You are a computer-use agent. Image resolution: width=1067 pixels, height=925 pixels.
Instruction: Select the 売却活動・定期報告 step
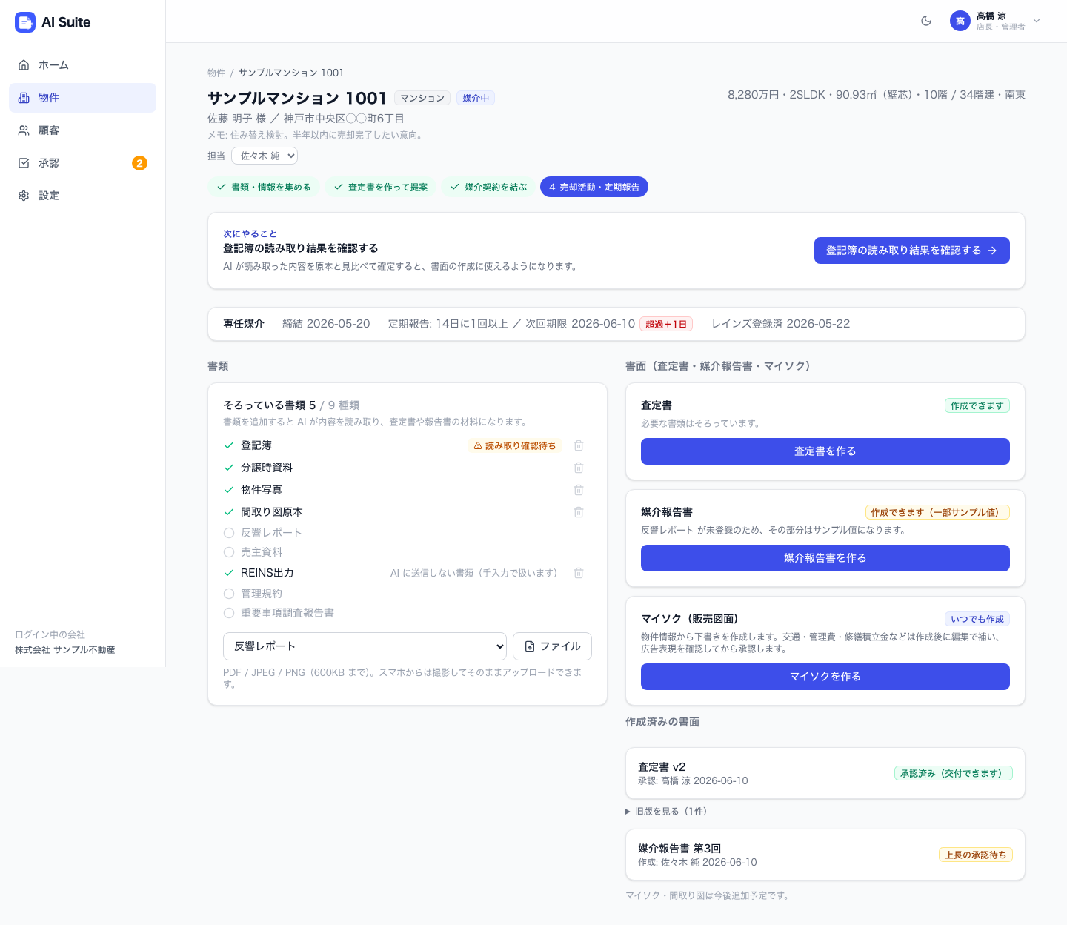pos(594,187)
